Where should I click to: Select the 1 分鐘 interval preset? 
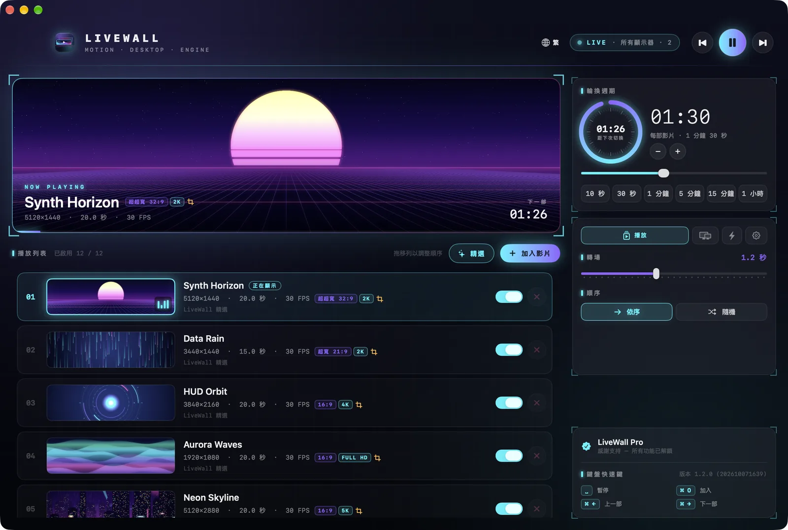click(658, 194)
